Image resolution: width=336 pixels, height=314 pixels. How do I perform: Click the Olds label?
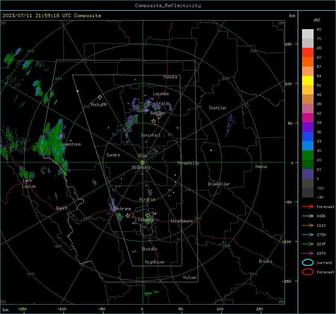point(142,156)
